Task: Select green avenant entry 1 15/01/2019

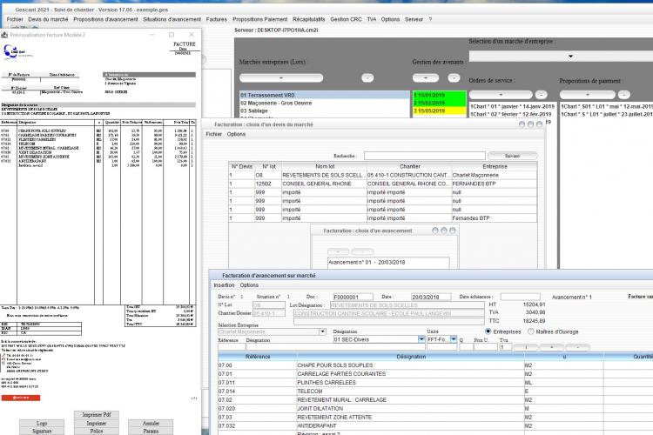Action: click(440, 96)
